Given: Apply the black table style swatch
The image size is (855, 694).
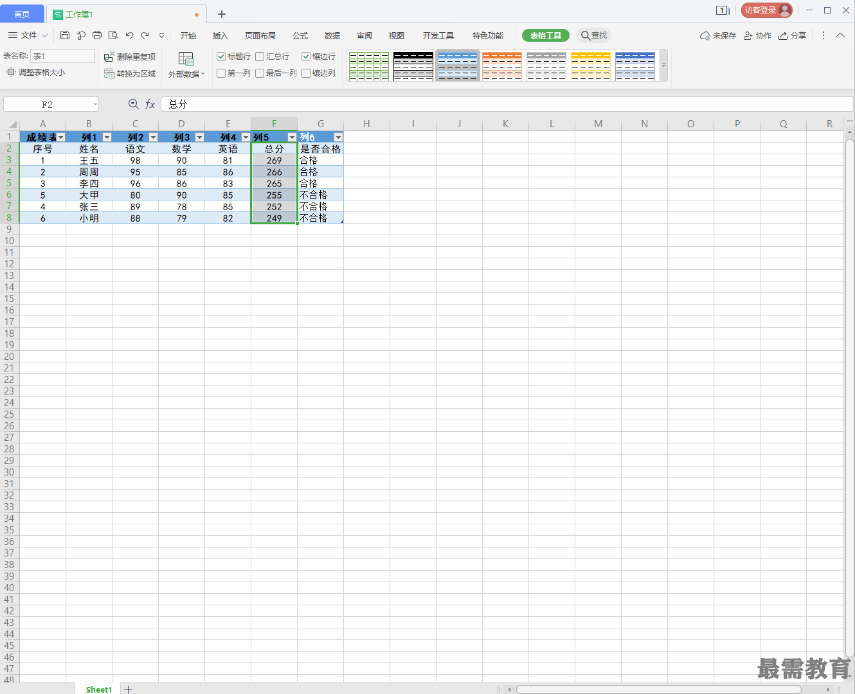Looking at the screenshot, I should [x=413, y=66].
